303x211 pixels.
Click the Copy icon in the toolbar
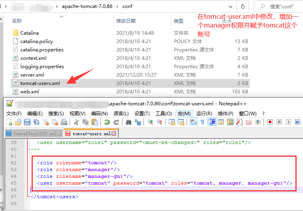coord(86,122)
